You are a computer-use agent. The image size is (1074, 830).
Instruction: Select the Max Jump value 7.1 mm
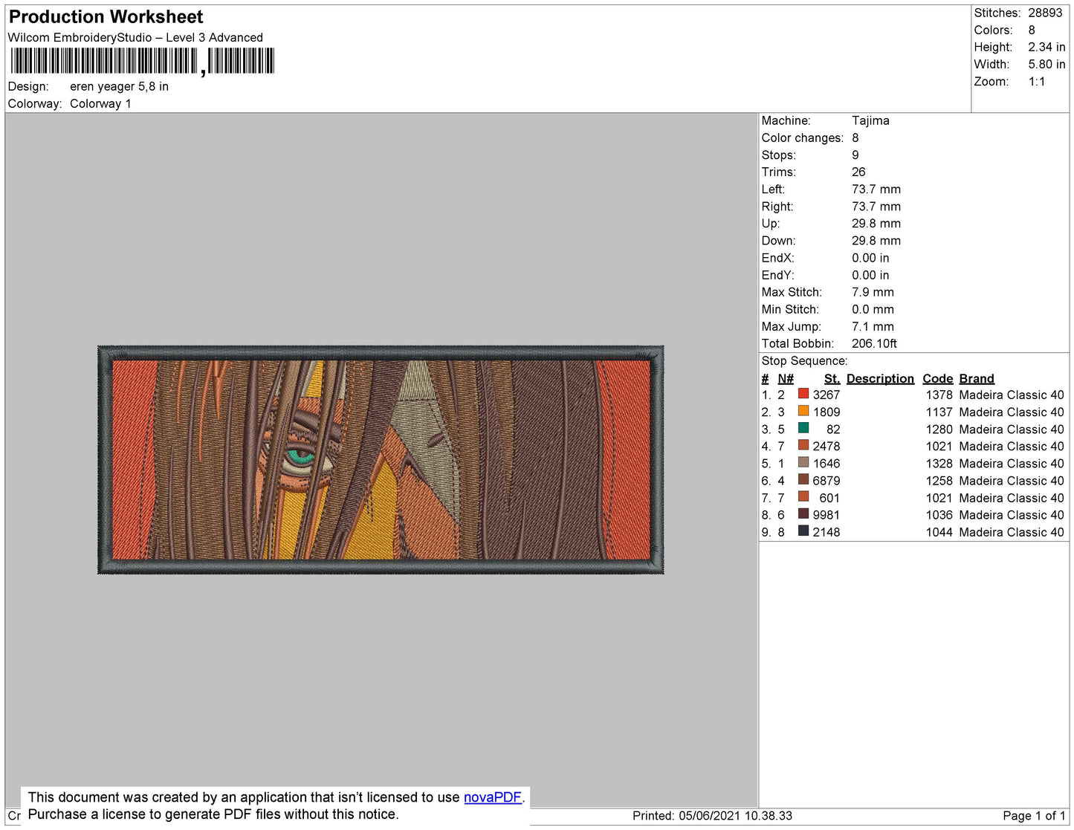point(873,326)
